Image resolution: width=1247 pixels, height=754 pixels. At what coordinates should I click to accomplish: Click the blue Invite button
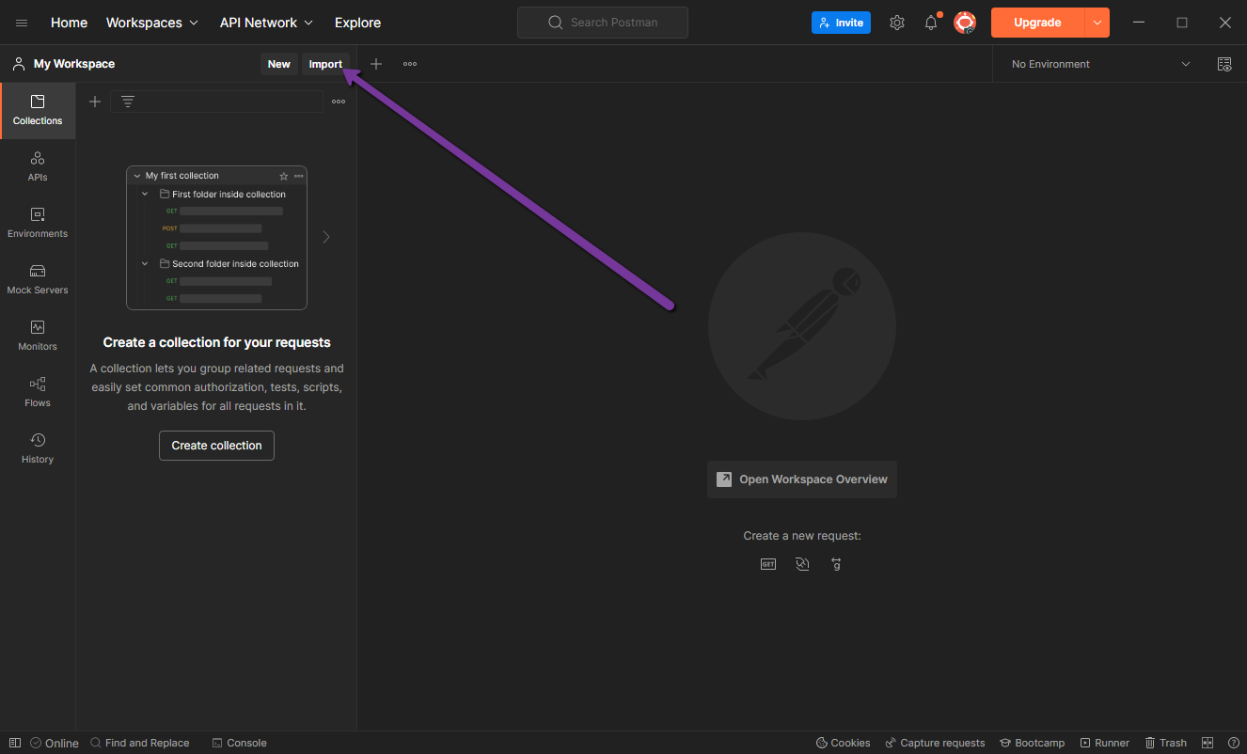click(841, 23)
